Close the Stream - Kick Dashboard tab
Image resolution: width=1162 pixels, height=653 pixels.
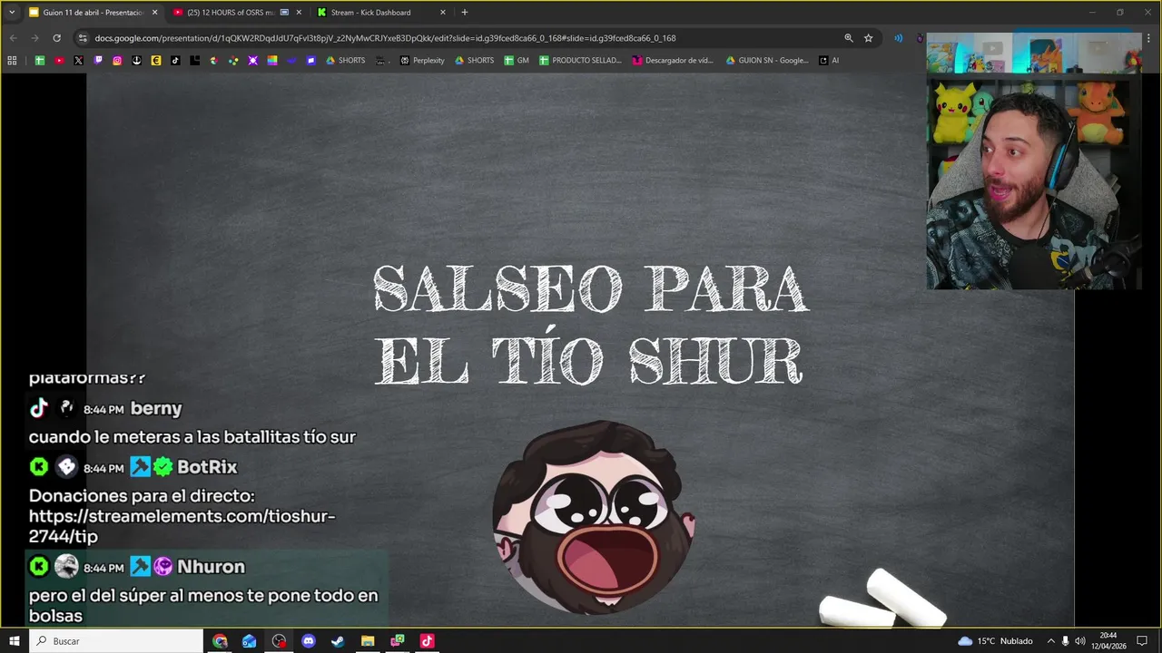443,13
